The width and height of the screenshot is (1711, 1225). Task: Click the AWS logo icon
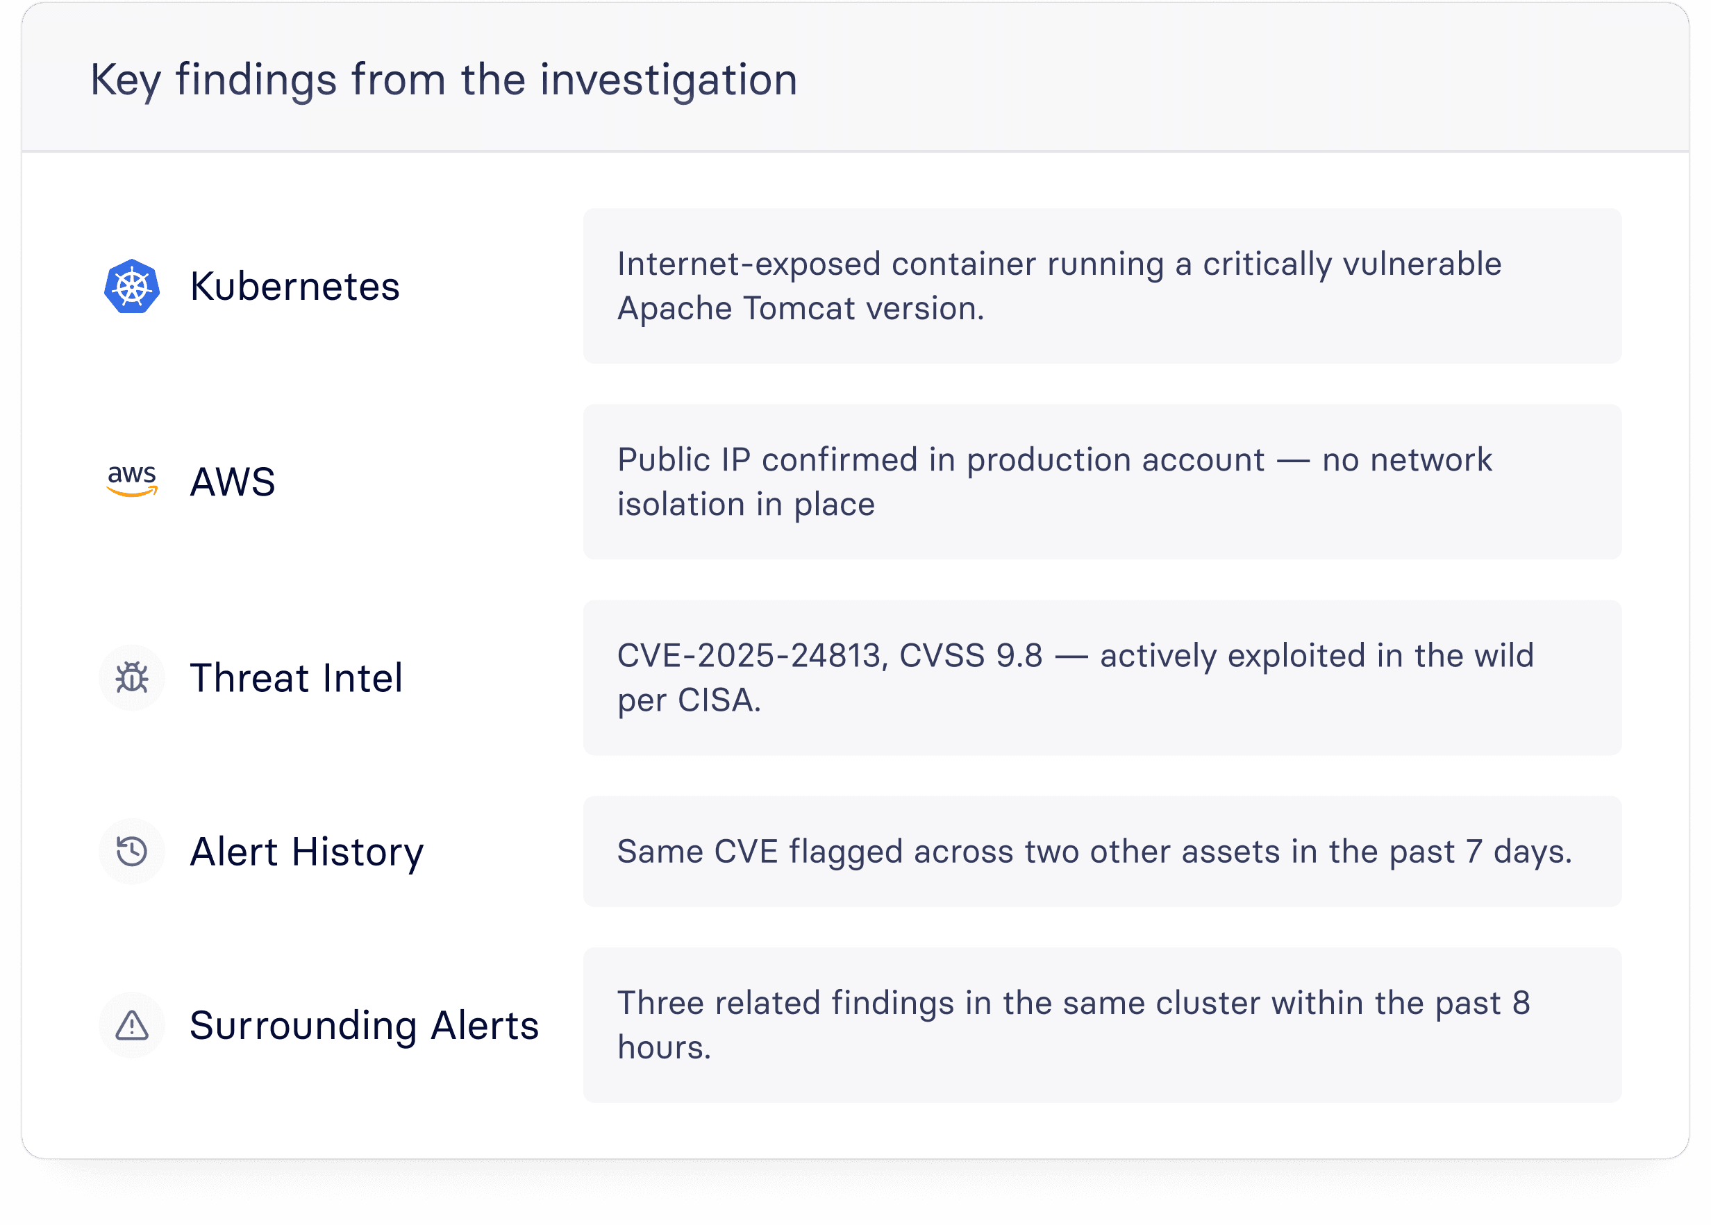coord(132,481)
